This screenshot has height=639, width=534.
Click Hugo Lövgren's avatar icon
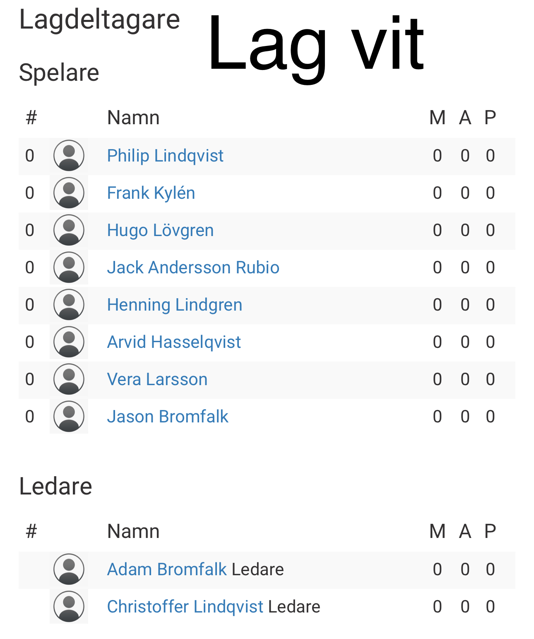pyautogui.click(x=69, y=230)
